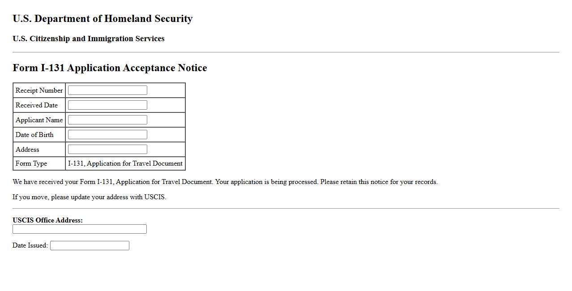Select the Date Issued input field
Image resolution: width=572 pixels, height=291 pixels.
click(90, 246)
